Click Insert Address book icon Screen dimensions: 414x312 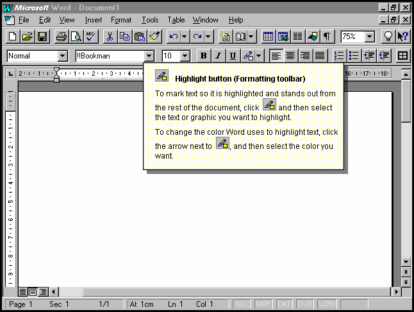[x=240, y=36]
